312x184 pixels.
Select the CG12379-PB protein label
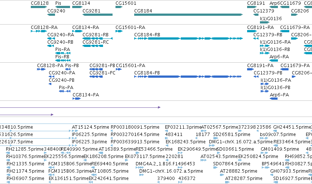(268, 73)
